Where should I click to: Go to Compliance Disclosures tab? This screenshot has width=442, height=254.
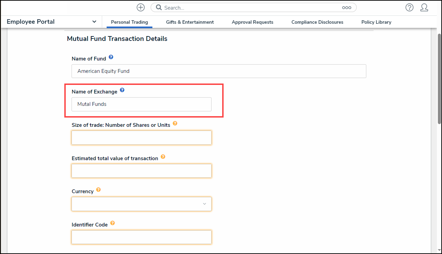click(x=317, y=22)
